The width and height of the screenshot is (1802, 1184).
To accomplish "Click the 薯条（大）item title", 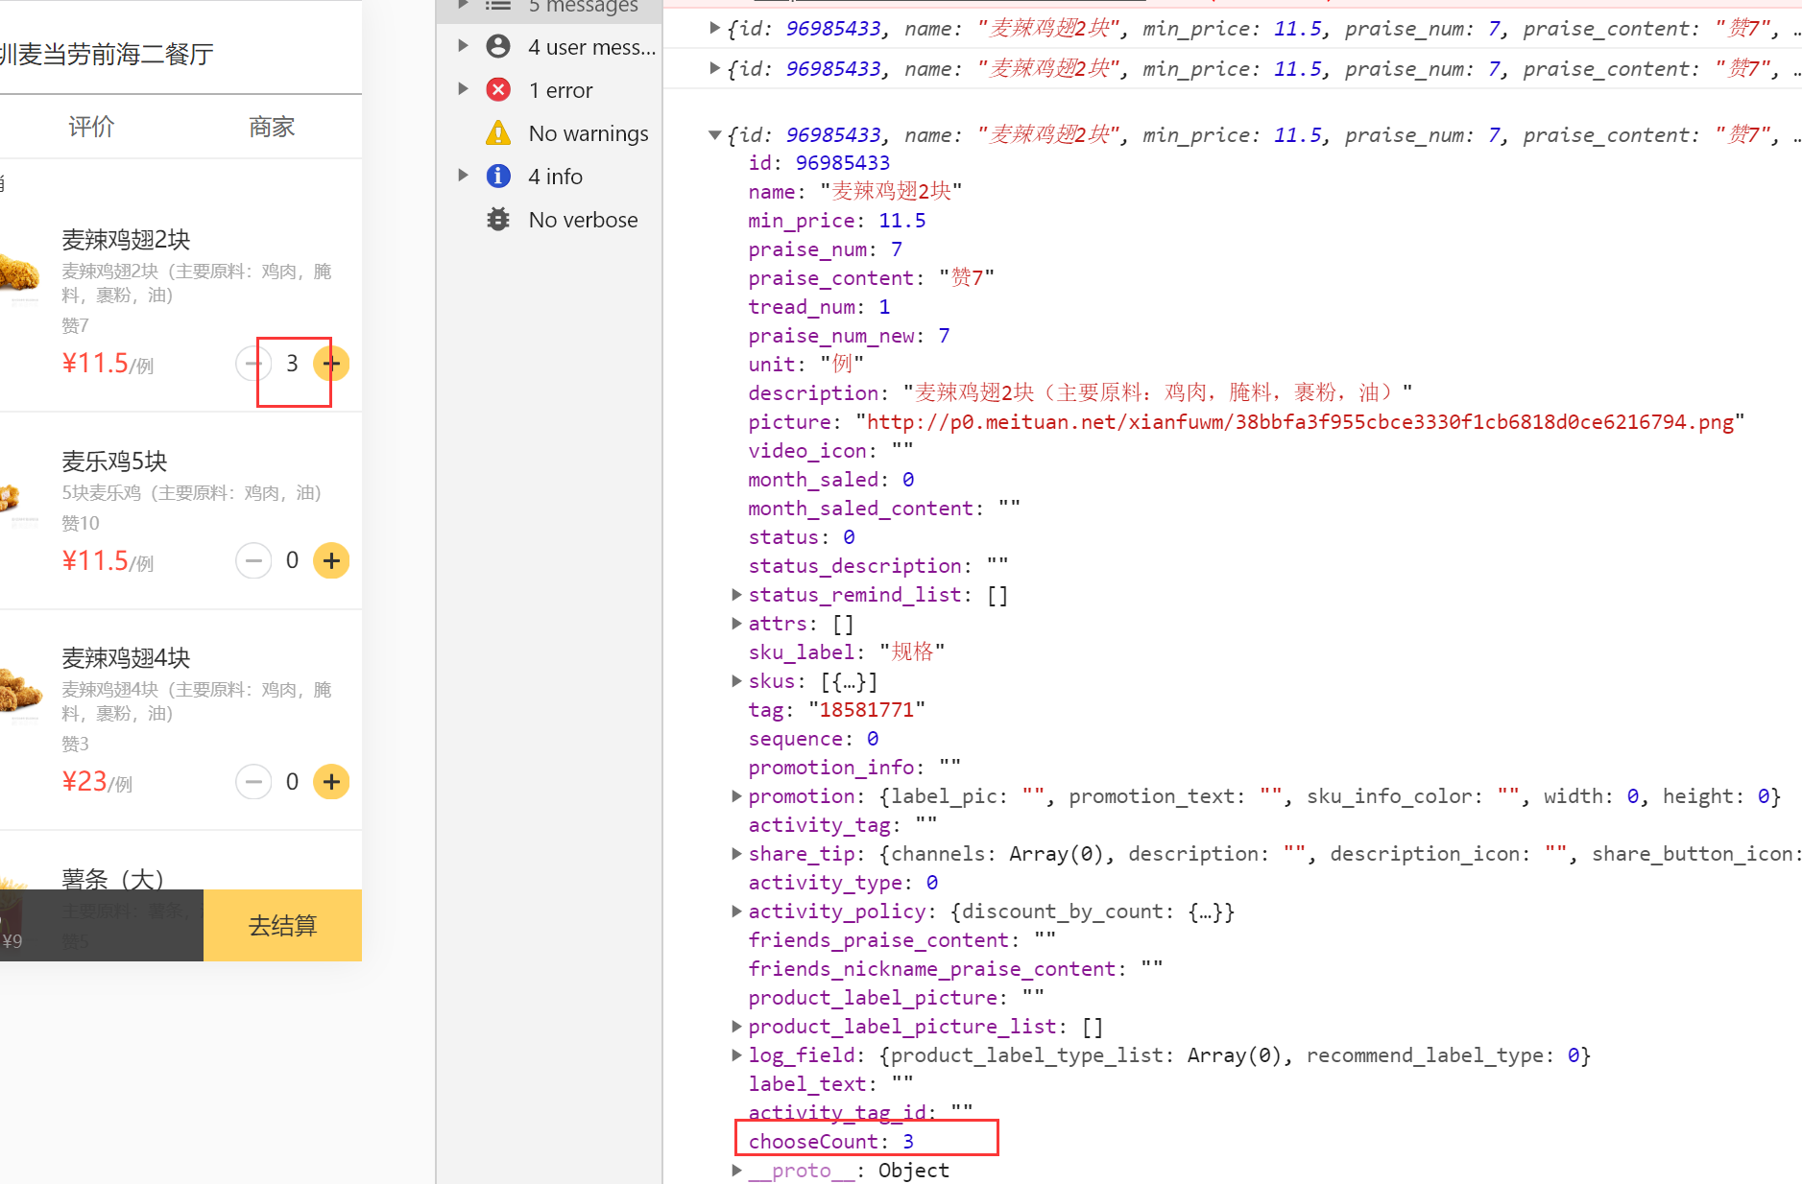I will point(112,878).
